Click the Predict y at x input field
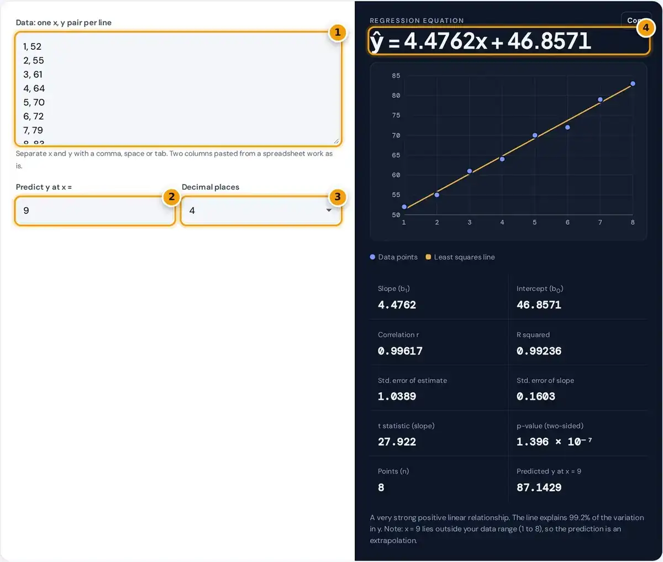663x562 pixels. point(95,211)
